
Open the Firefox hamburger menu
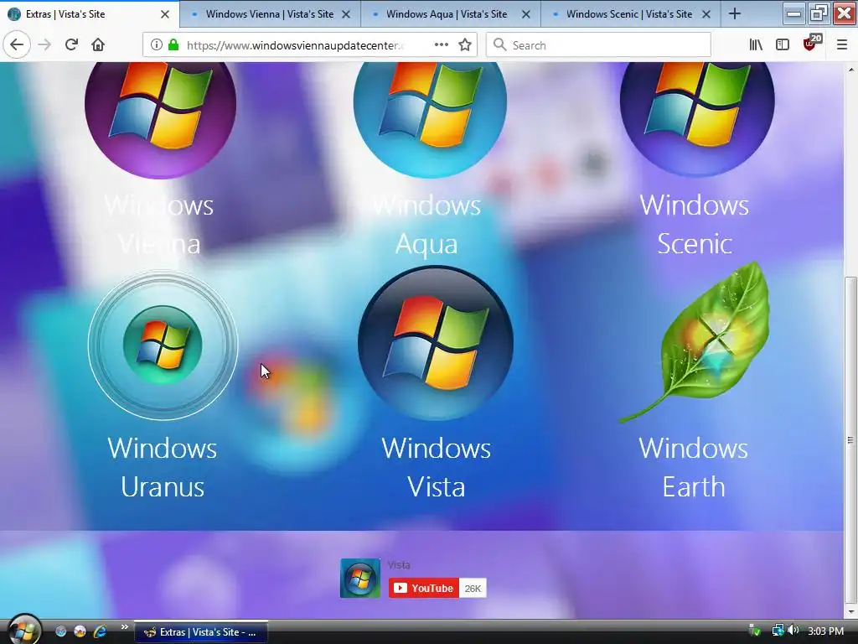point(842,45)
